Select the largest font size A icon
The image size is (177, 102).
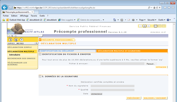coord(149,26)
